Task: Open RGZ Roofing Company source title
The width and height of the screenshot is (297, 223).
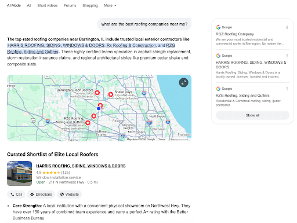Action: (235, 34)
